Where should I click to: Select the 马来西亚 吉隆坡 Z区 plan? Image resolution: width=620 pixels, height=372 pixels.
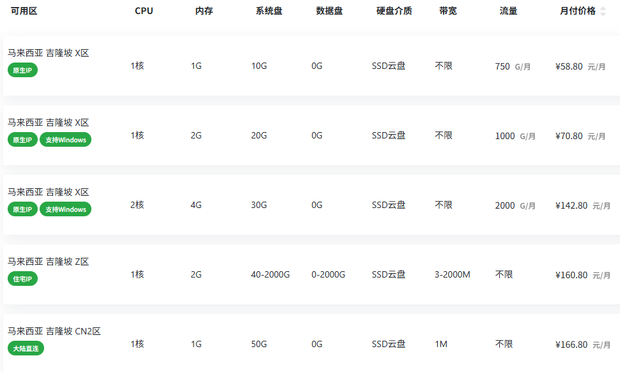311,274
